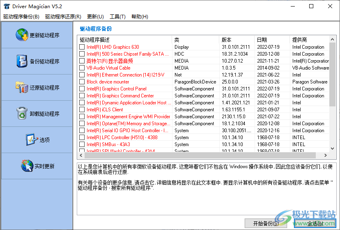The width and height of the screenshot is (340, 230).
Task: Check Intel(R) UHD Graphics 630 checkbox
Action: coord(82,47)
